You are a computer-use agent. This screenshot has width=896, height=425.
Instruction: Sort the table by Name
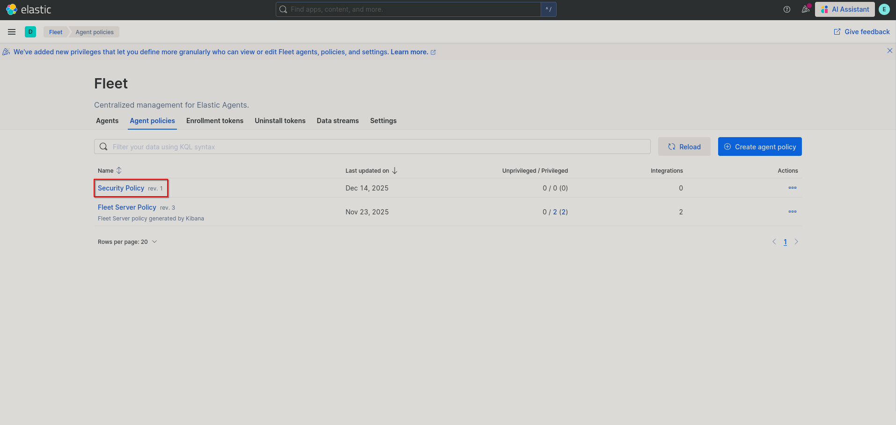click(110, 170)
